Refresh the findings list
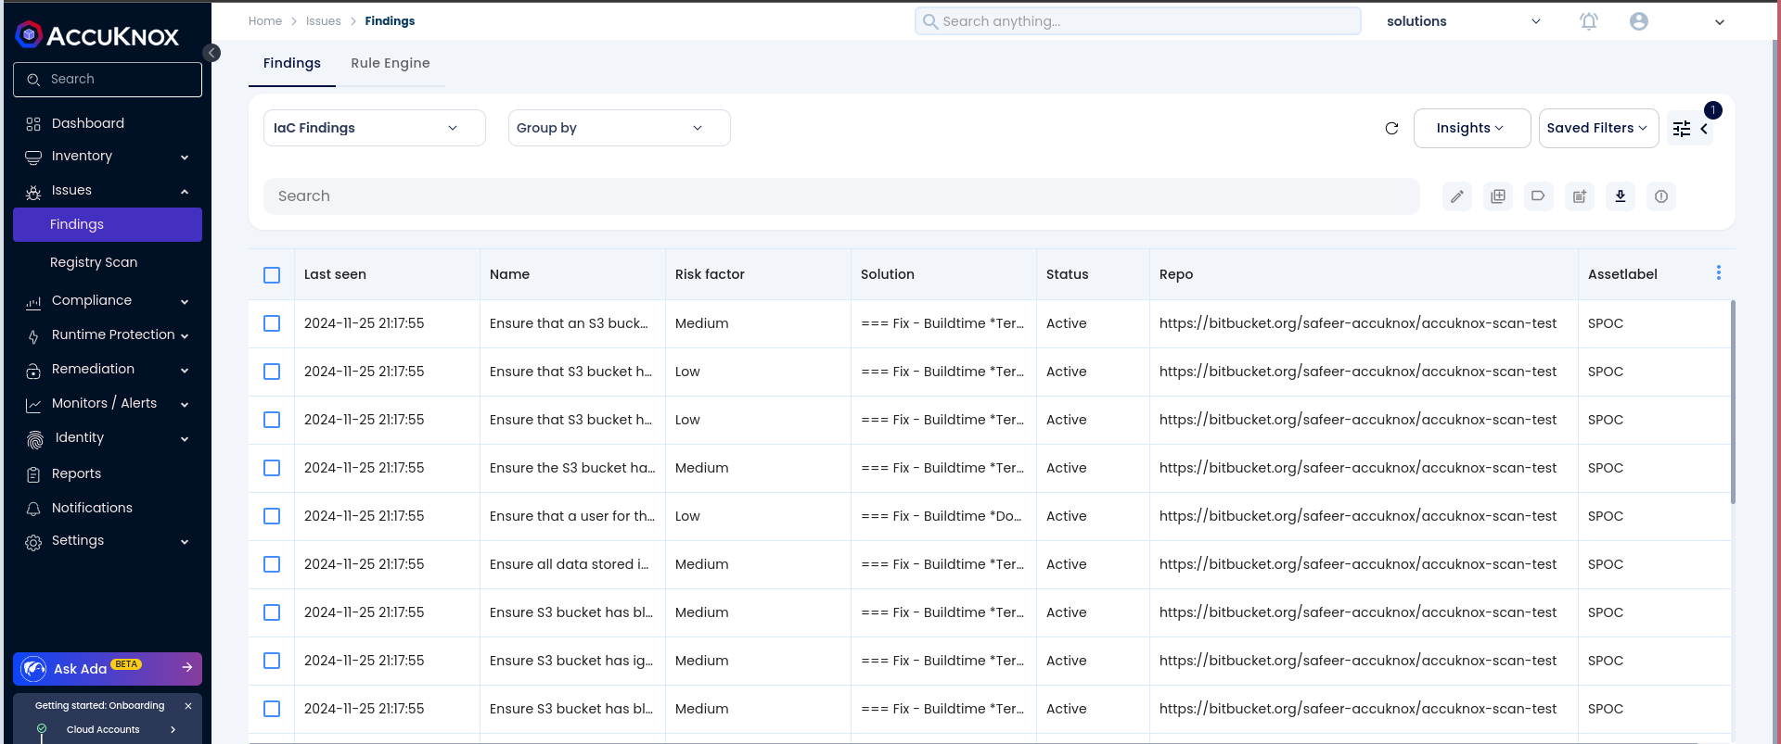The height and width of the screenshot is (744, 1781). tap(1391, 129)
